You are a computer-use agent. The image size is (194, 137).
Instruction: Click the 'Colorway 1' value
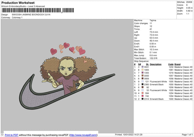[x=17, y=17]
